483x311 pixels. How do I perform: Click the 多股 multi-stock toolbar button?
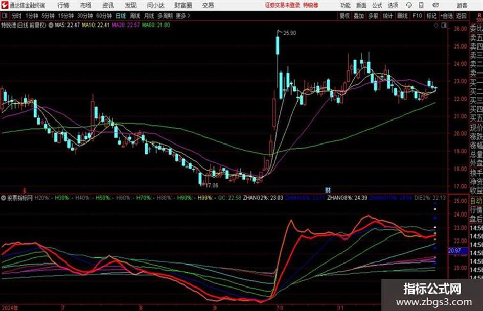373,16
